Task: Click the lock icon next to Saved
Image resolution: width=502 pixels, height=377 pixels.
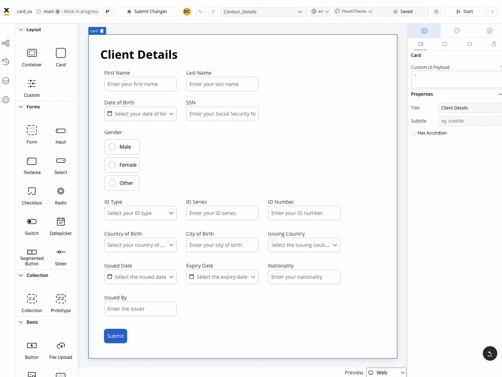Action: [x=436, y=12]
